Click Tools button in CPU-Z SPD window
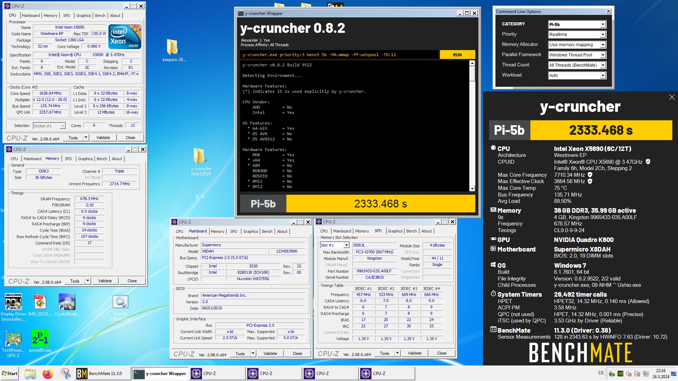The width and height of the screenshot is (678, 381). tap(384, 353)
